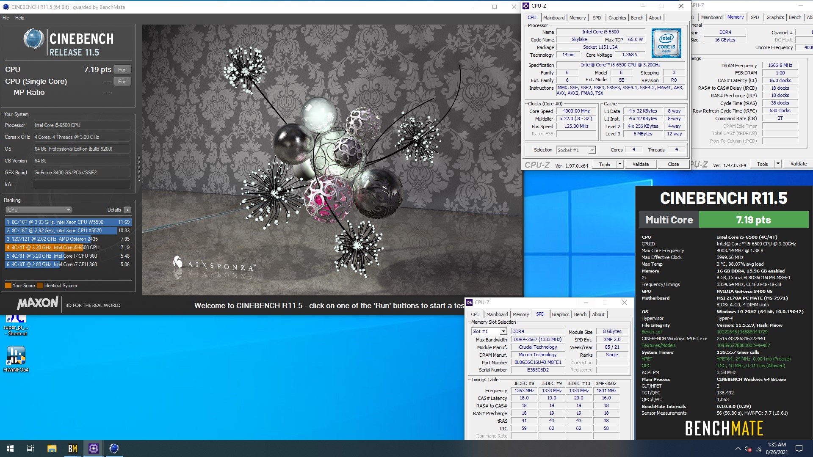Select ranking row AMD Opteron 2435

tap(68, 239)
